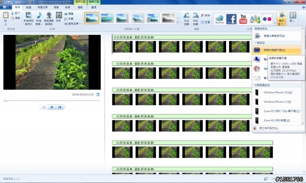
Task: Click the Save icon in the title bar
Action: pyautogui.click(x=9, y=2)
